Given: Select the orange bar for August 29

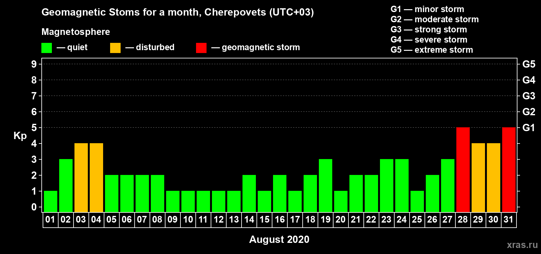Looking at the screenshot, I should pyautogui.click(x=478, y=178).
